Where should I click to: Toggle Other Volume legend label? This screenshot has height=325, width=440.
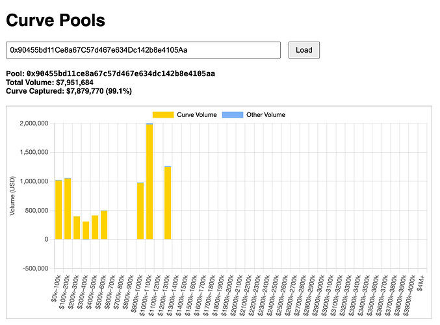pyautogui.click(x=265, y=114)
